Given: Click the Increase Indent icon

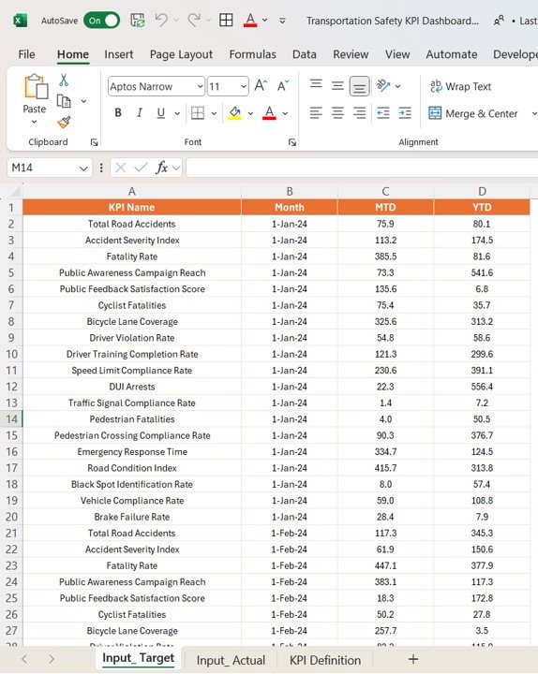Looking at the screenshot, I should tap(405, 113).
